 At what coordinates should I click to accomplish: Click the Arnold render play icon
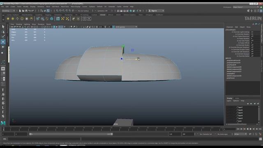(x=89, y=18)
